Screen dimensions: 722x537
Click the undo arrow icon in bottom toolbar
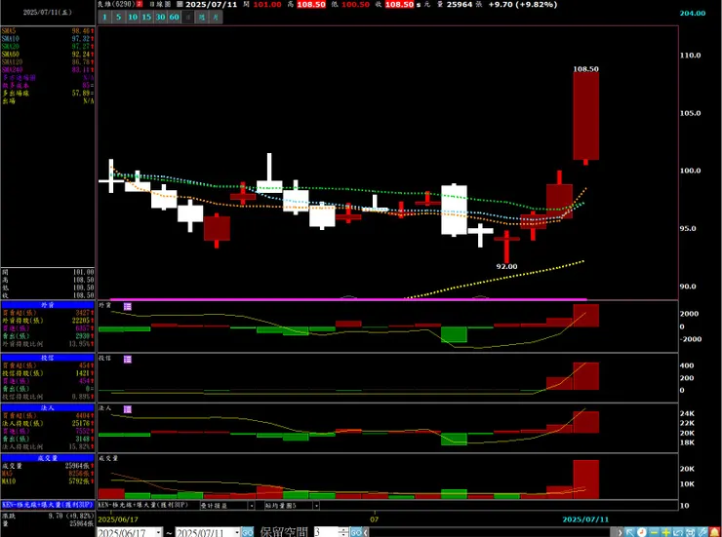pos(678,532)
